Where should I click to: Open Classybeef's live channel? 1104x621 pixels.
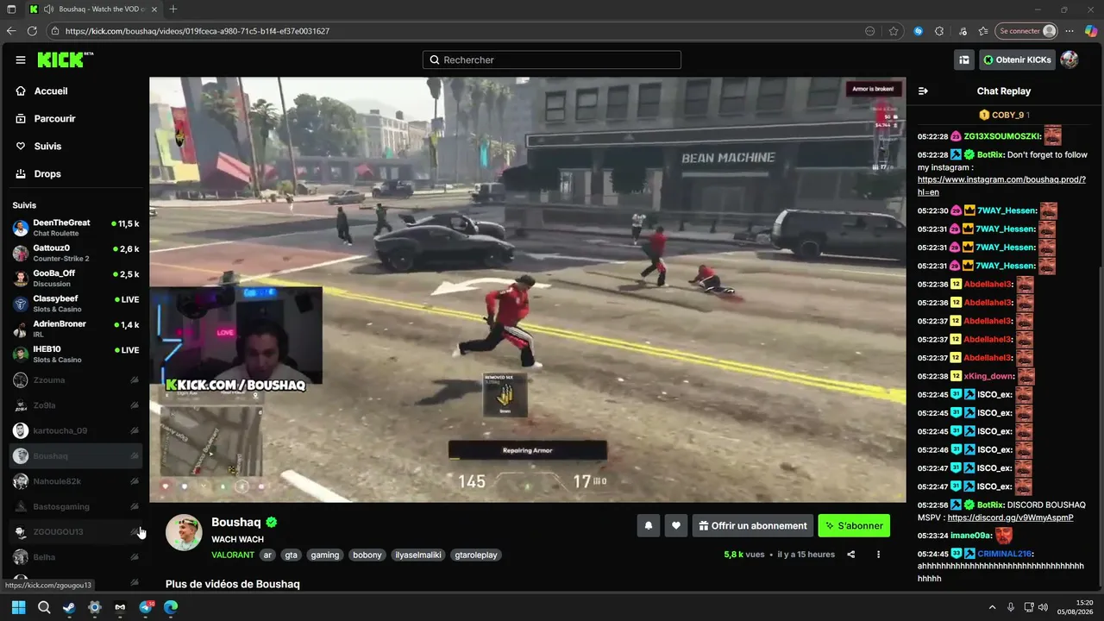[75, 304]
